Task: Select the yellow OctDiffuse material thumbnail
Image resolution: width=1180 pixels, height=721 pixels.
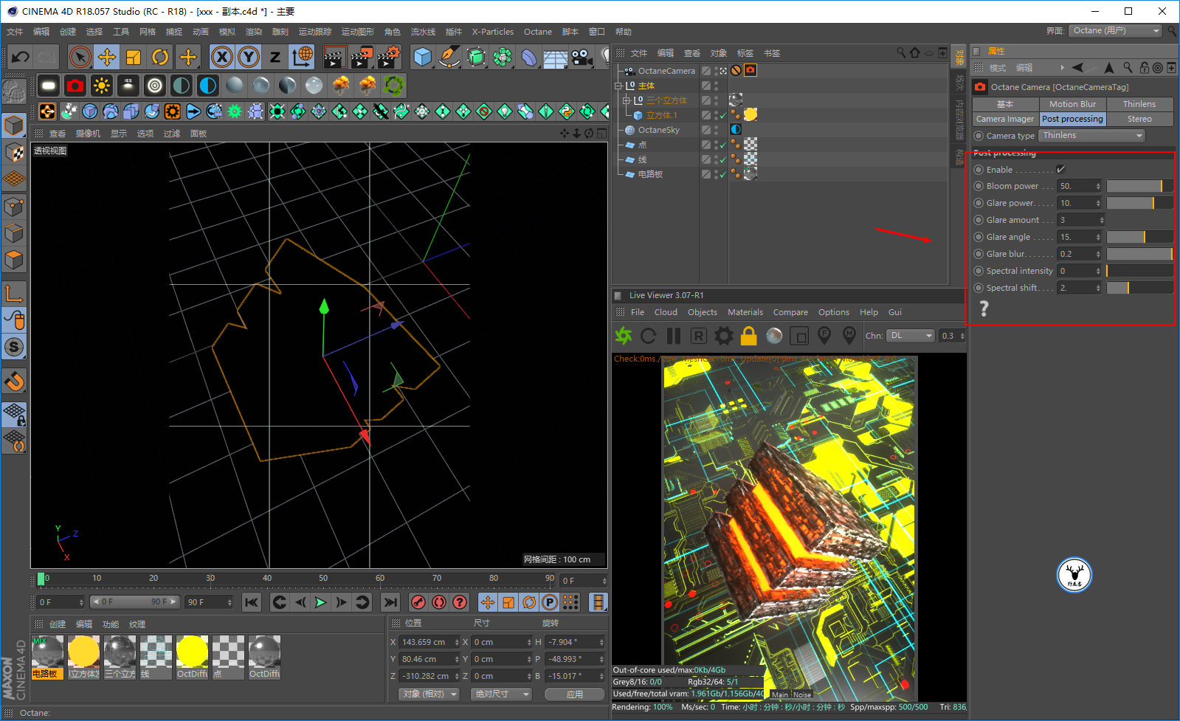Action: click(192, 657)
